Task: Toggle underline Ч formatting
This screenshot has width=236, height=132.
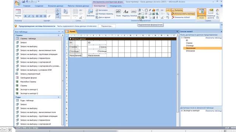Action: point(33,16)
